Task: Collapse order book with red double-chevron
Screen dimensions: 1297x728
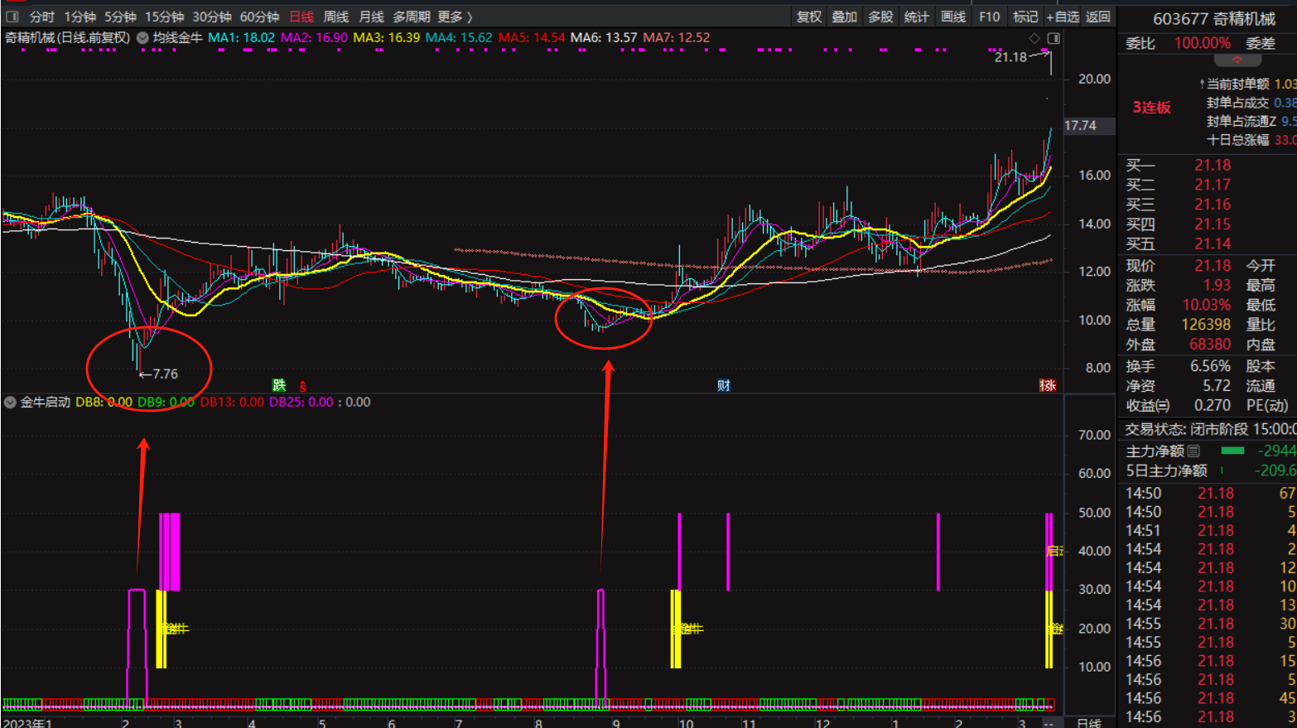Action: point(1237,60)
